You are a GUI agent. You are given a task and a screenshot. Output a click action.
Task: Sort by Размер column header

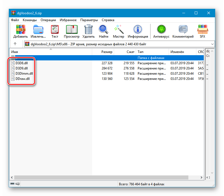pyautogui.click(x=103, y=52)
